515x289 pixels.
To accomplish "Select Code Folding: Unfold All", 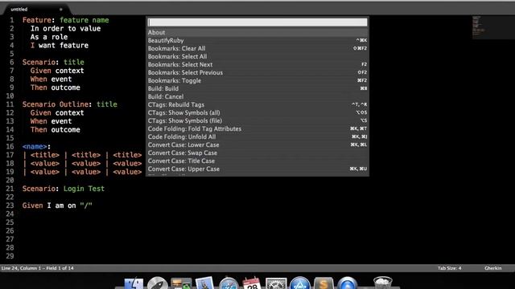I will (x=257, y=137).
